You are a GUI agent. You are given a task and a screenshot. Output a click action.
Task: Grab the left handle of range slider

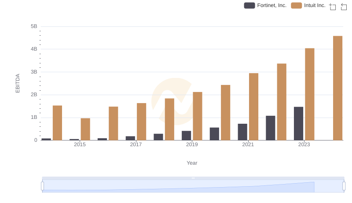[x=42, y=186]
